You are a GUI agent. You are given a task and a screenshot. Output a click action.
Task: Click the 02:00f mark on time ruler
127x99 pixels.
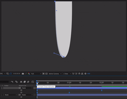(102, 83)
